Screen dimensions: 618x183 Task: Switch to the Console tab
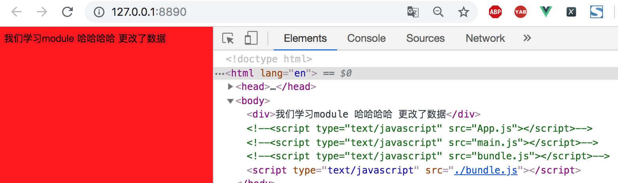click(366, 38)
